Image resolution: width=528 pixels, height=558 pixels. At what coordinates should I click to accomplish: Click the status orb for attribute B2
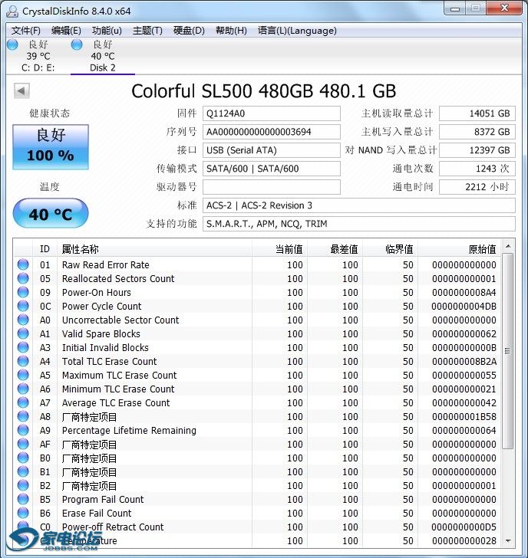tap(23, 485)
